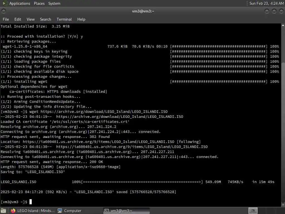
Task: Close the terminal window
Action: 281,11
